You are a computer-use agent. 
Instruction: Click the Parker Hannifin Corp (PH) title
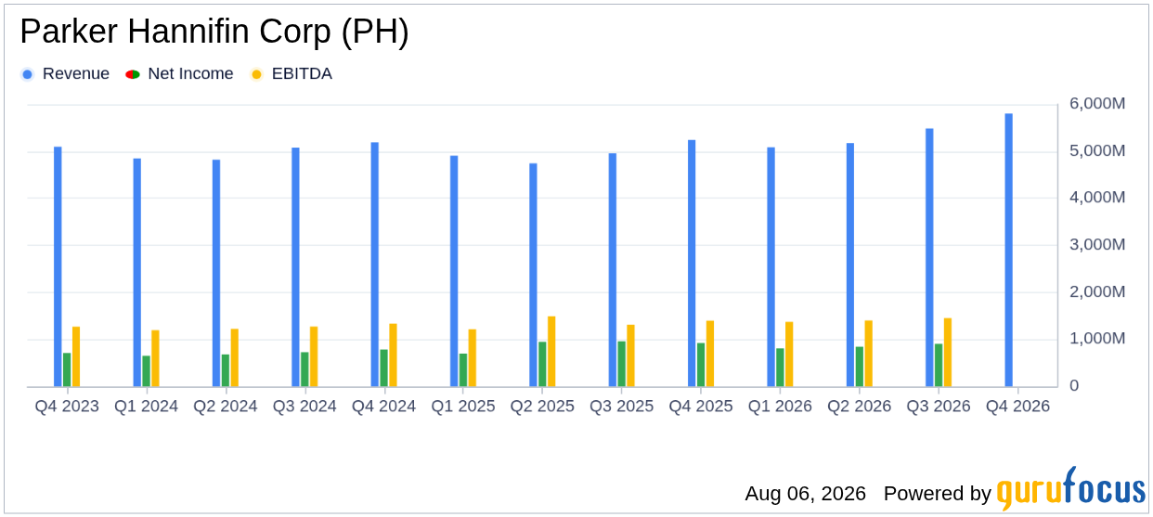(x=214, y=32)
